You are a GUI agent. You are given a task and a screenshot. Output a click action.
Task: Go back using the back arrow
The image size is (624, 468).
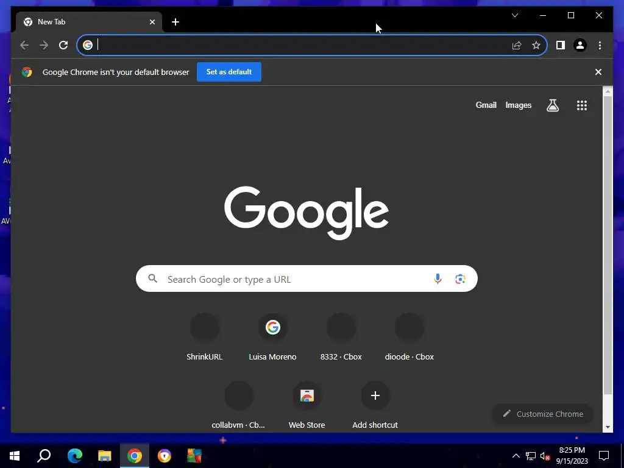click(24, 45)
